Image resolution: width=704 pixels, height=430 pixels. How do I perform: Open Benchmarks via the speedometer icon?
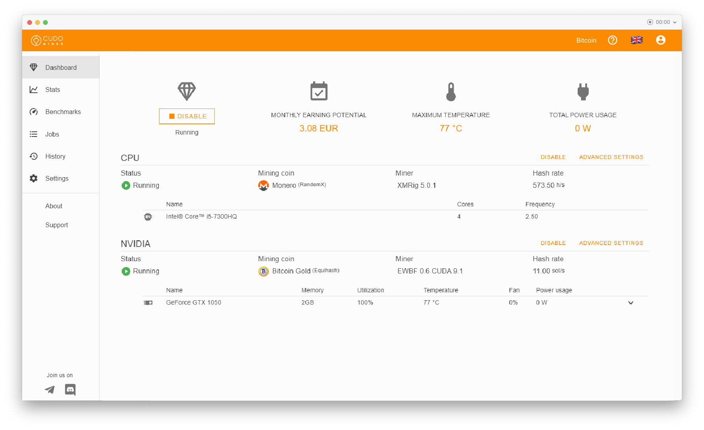click(34, 112)
